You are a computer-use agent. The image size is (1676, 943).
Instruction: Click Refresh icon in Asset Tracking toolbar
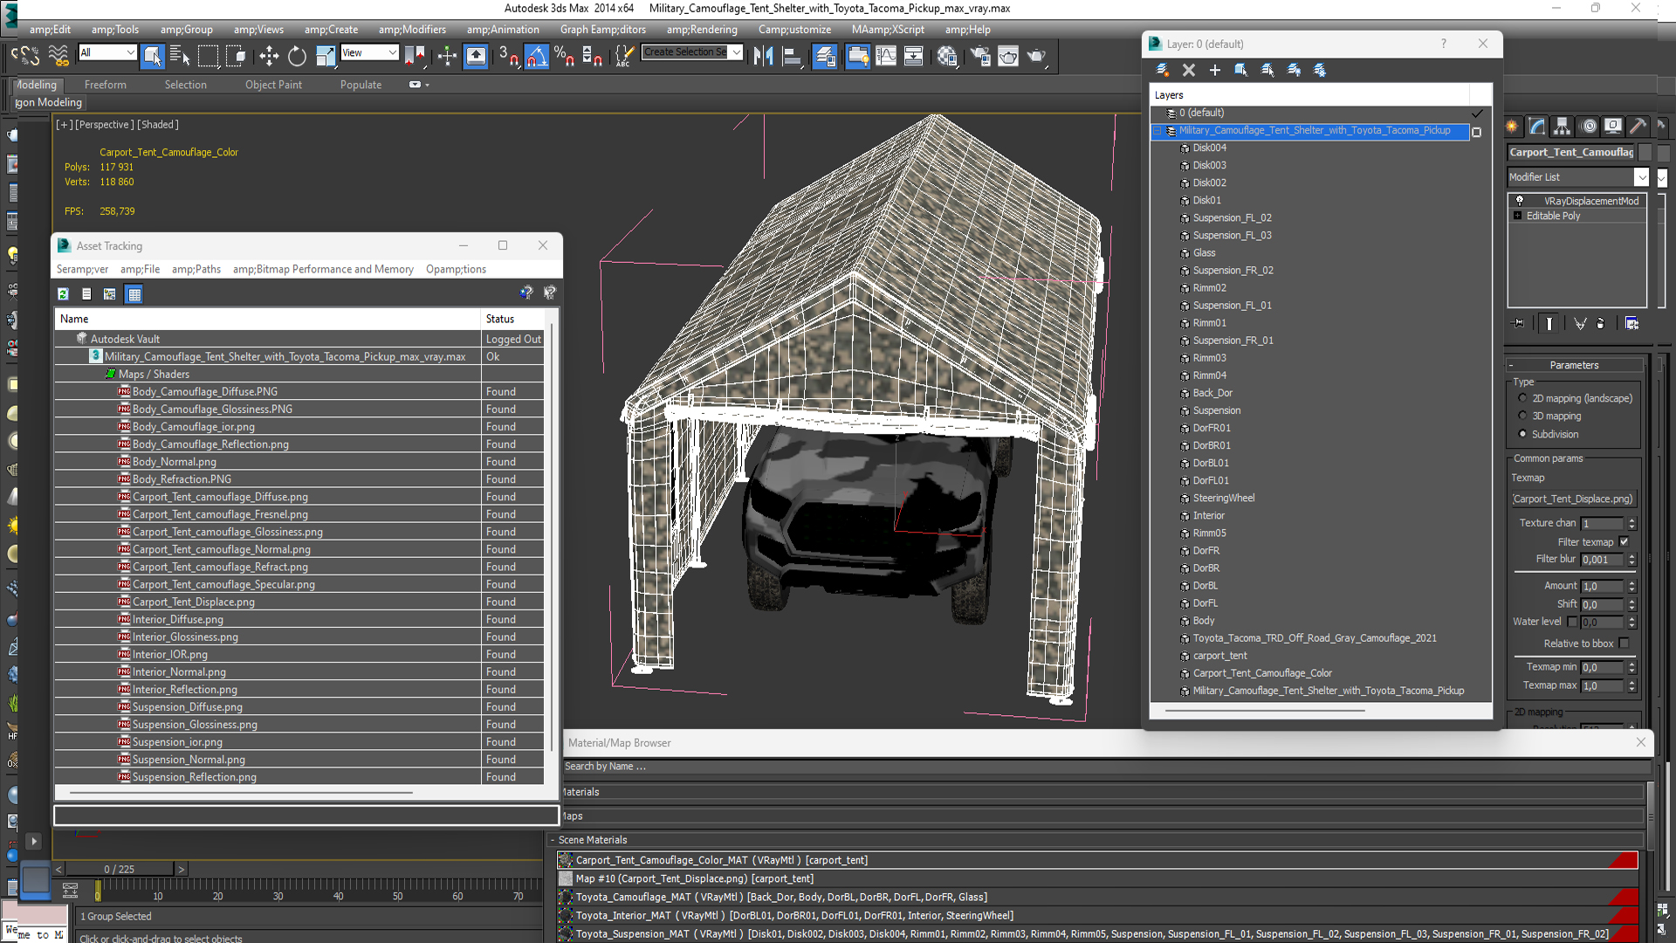tap(63, 294)
